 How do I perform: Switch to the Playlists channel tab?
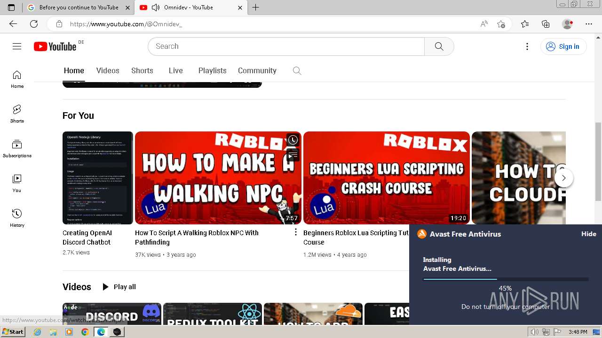point(212,70)
